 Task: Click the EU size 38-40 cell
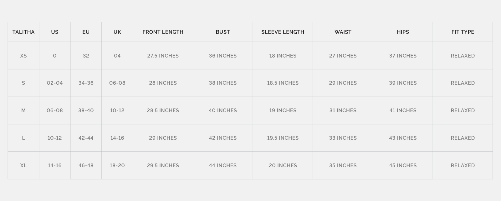click(x=86, y=110)
